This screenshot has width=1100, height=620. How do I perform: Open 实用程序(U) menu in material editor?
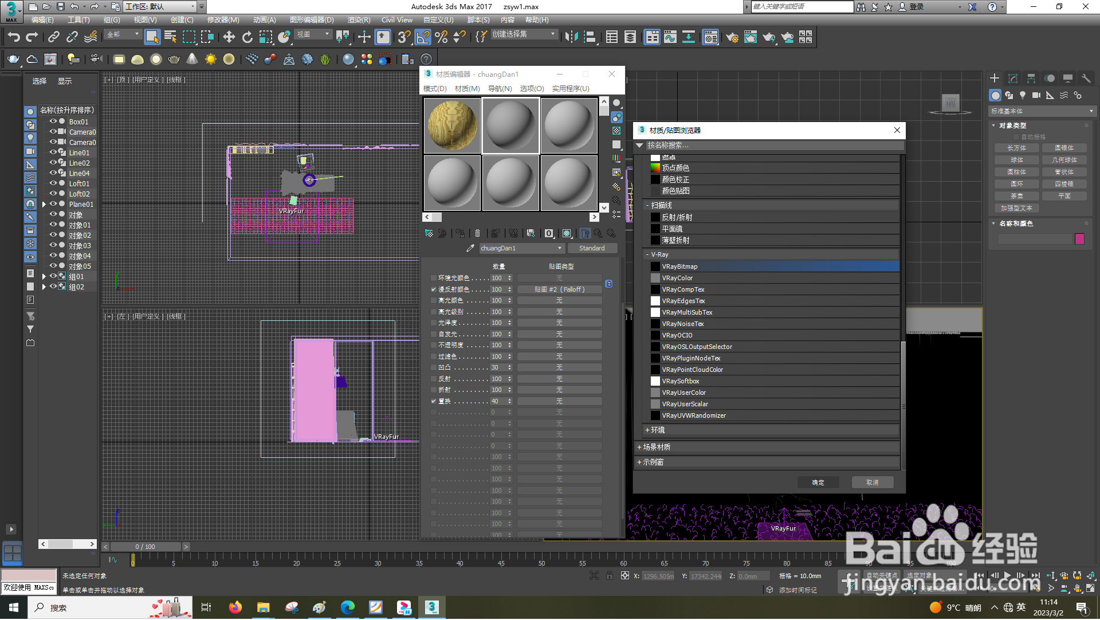pos(570,88)
